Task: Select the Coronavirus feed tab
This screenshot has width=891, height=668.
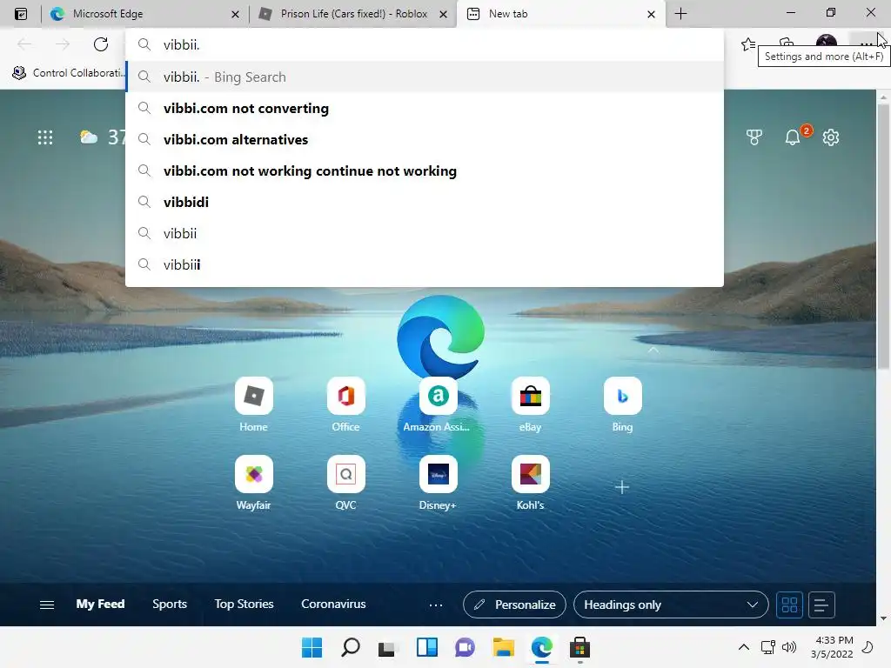Action: click(x=333, y=604)
